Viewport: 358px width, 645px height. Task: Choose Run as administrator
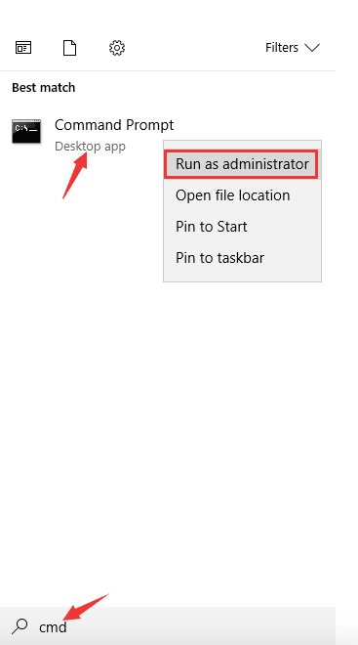click(x=242, y=164)
